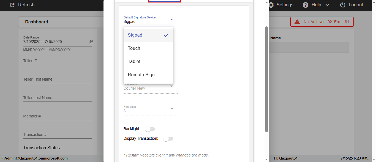Click the Logout power icon
This screenshot has height=162, width=376.
coord(343,5)
